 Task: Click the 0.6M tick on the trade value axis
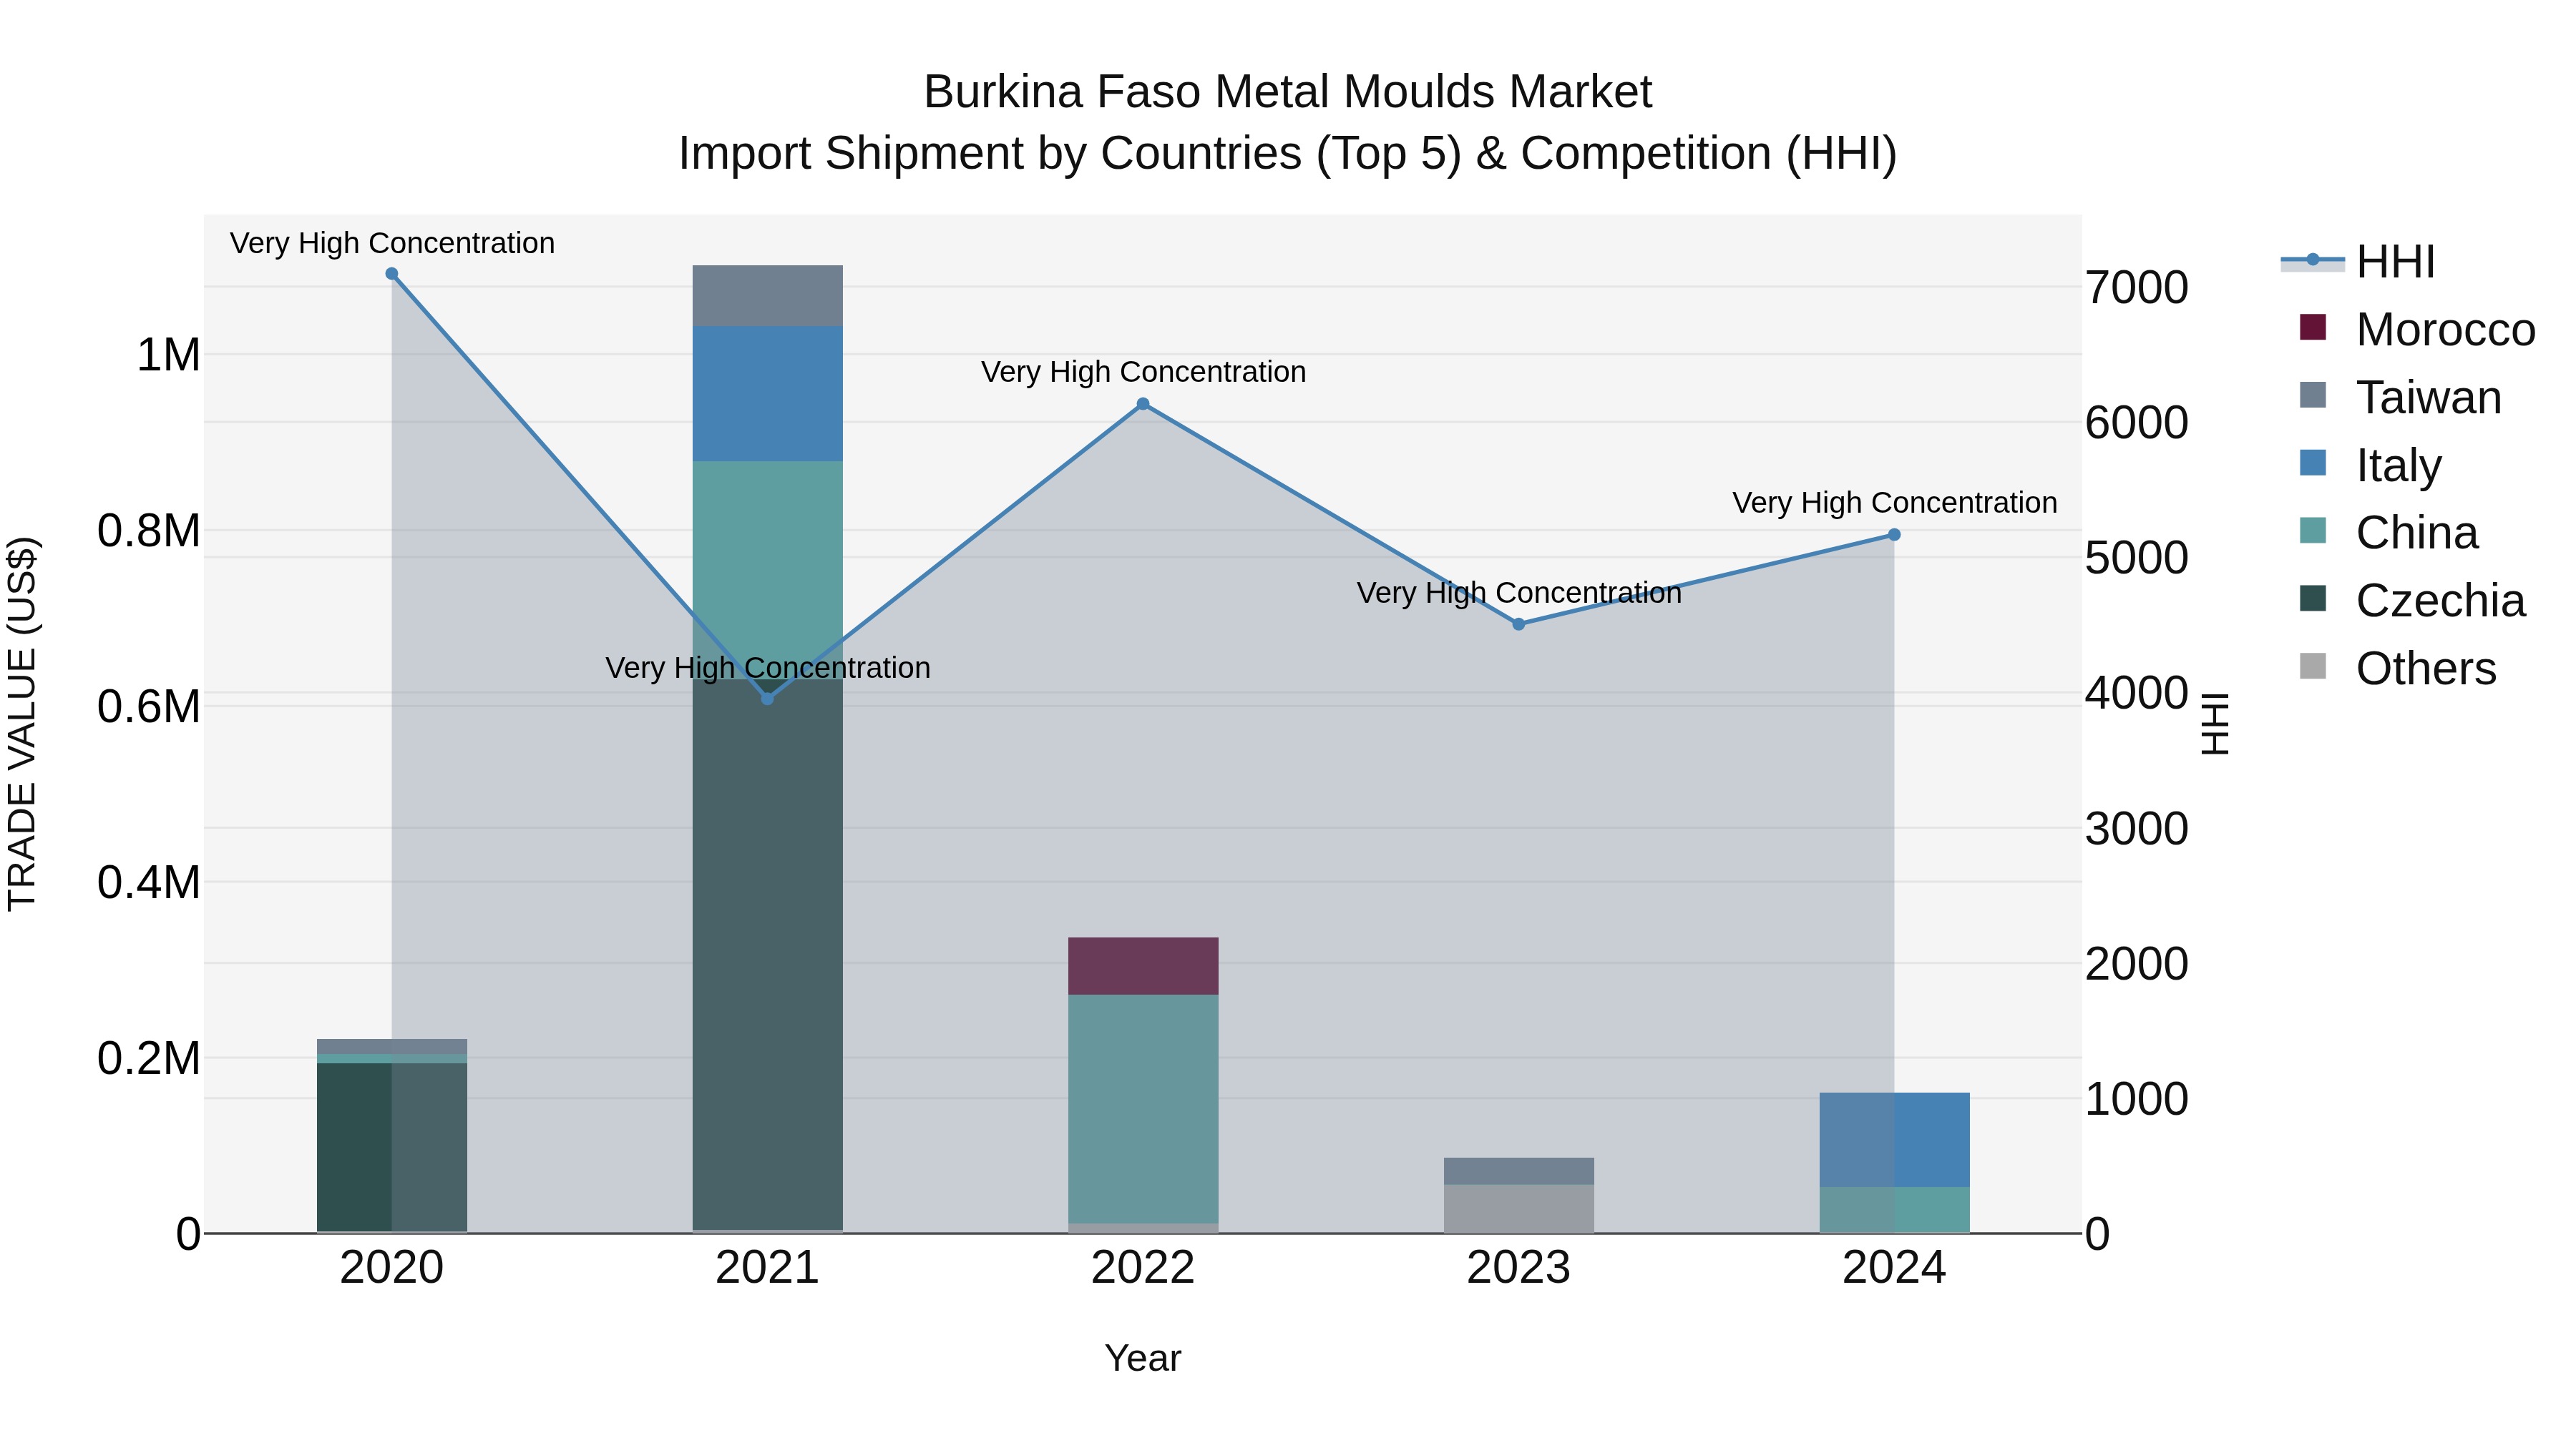[x=149, y=707]
